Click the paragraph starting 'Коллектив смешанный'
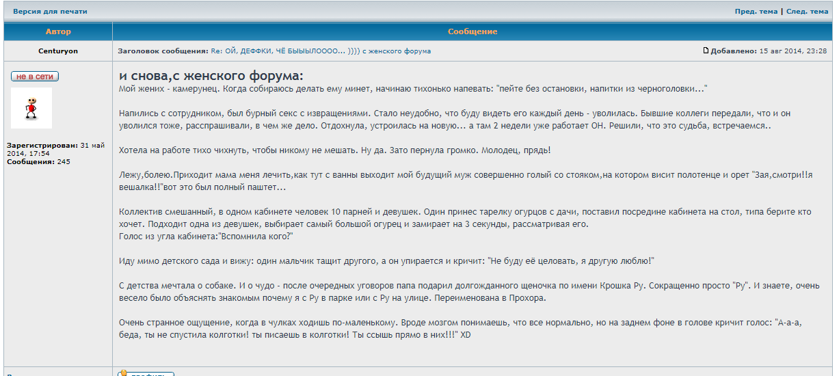This screenshot has width=839, height=376. point(465,218)
